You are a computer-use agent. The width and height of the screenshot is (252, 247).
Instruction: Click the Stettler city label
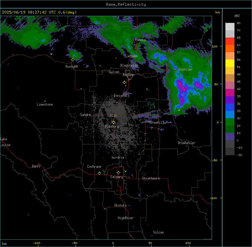click(x=185, y=70)
